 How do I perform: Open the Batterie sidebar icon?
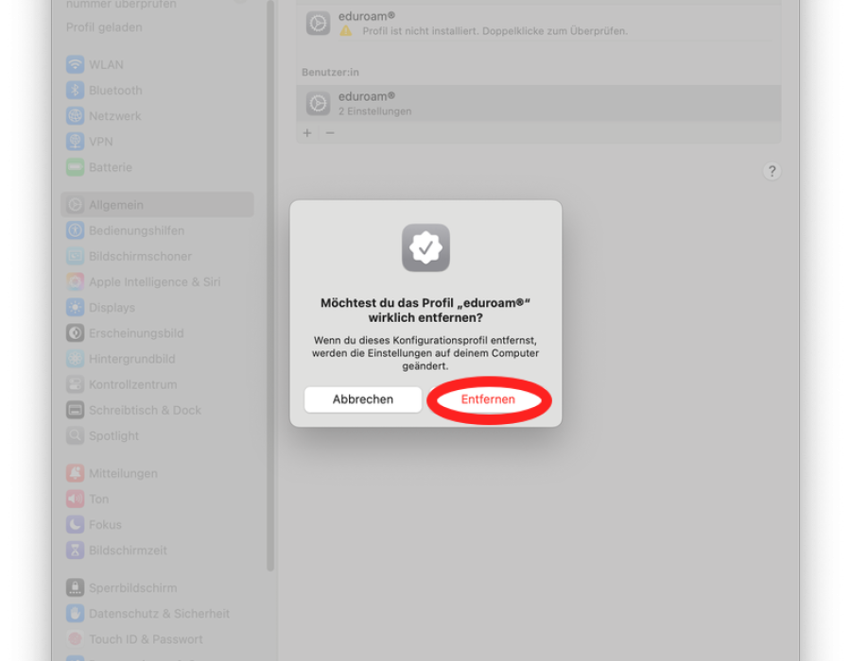tap(75, 167)
